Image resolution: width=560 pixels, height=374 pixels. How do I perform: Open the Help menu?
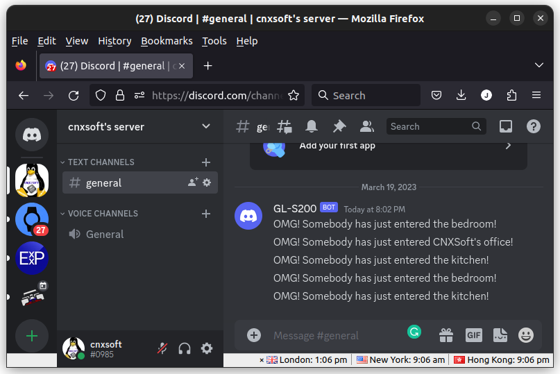[247, 41]
